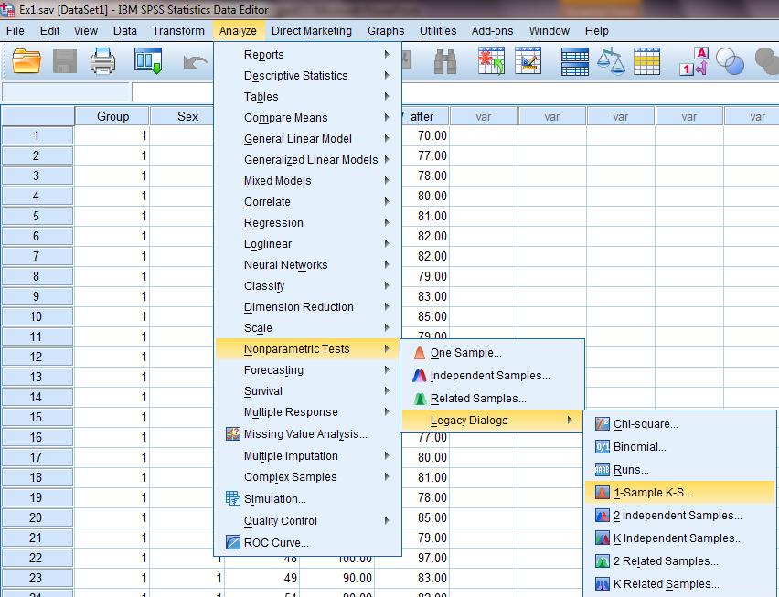779x597 pixels.
Task: Click the Insert Variable toolbar icon
Action: coord(528,61)
